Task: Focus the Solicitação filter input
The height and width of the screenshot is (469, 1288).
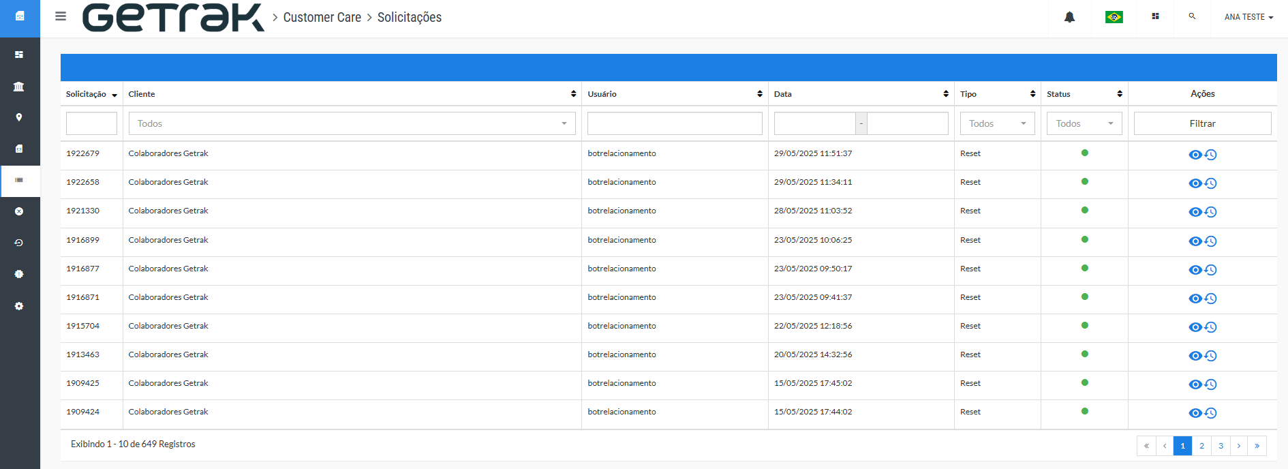Action: point(91,123)
